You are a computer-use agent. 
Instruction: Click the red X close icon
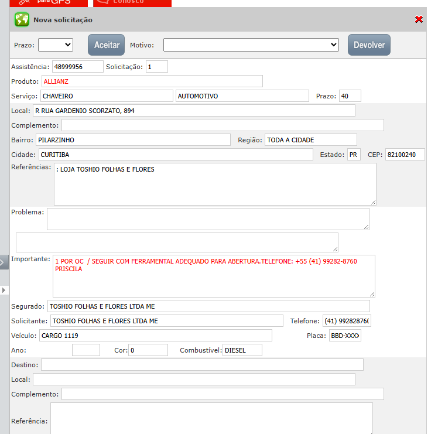click(x=419, y=19)
